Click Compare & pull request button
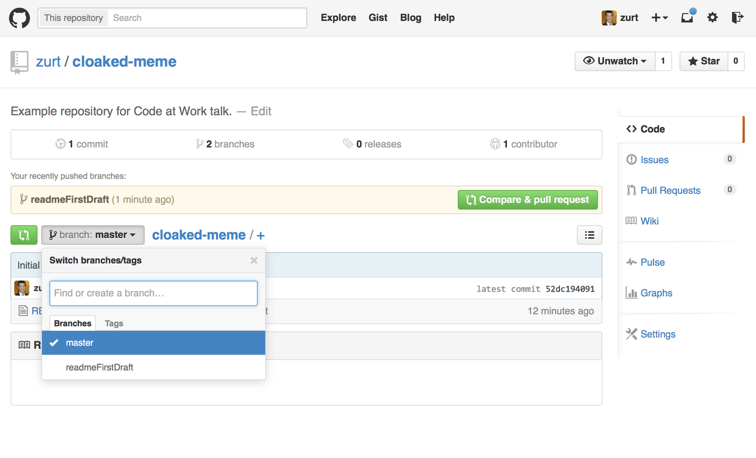 point(528,199)
